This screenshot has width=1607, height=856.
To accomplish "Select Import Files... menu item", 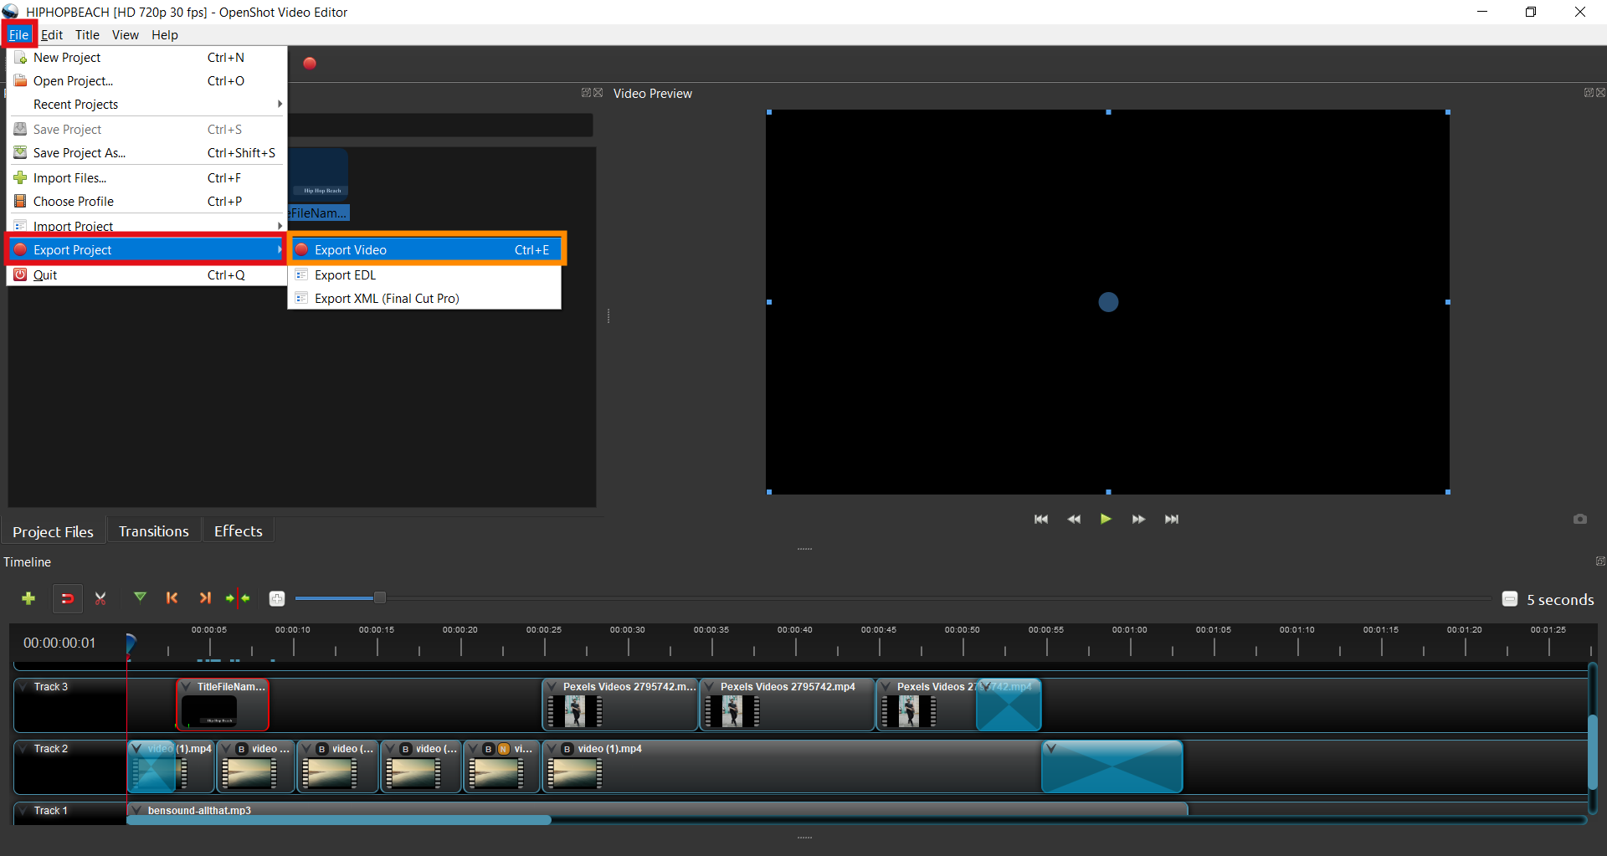I will point(146,178).
